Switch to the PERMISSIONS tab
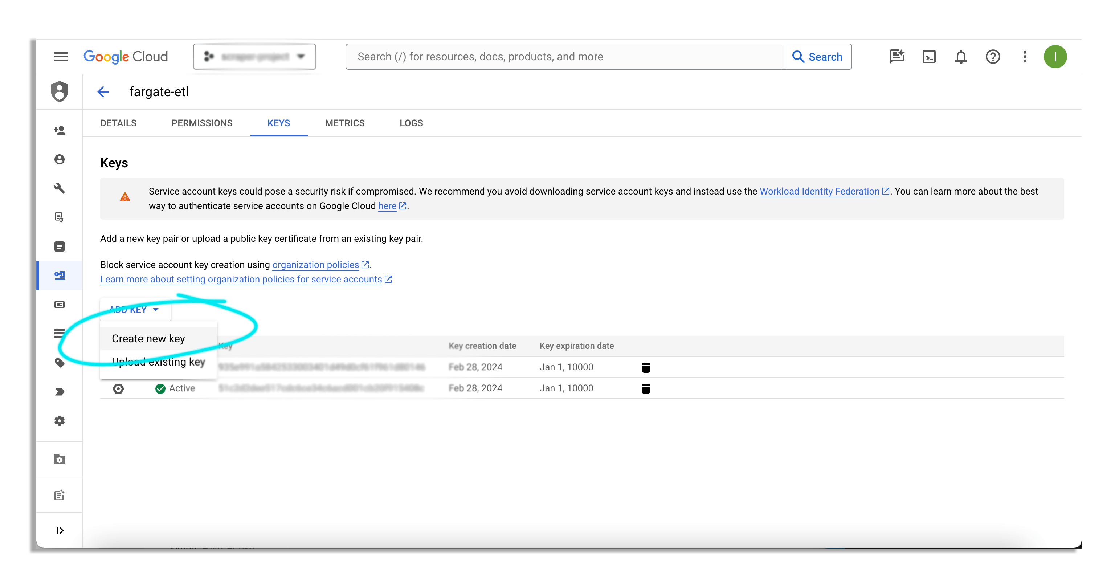The image size is (1115, 583). (202, 123)
